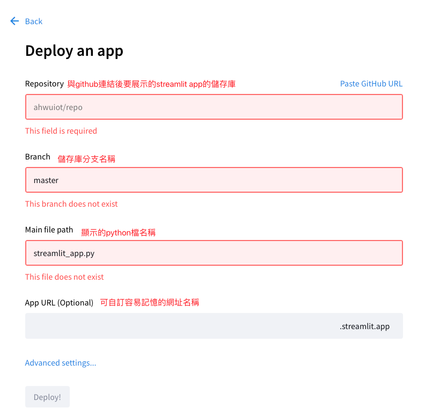Click 'This file does not exist' error
The width and height of the screenshot is (425, 415).
click(x=64, y=277)
